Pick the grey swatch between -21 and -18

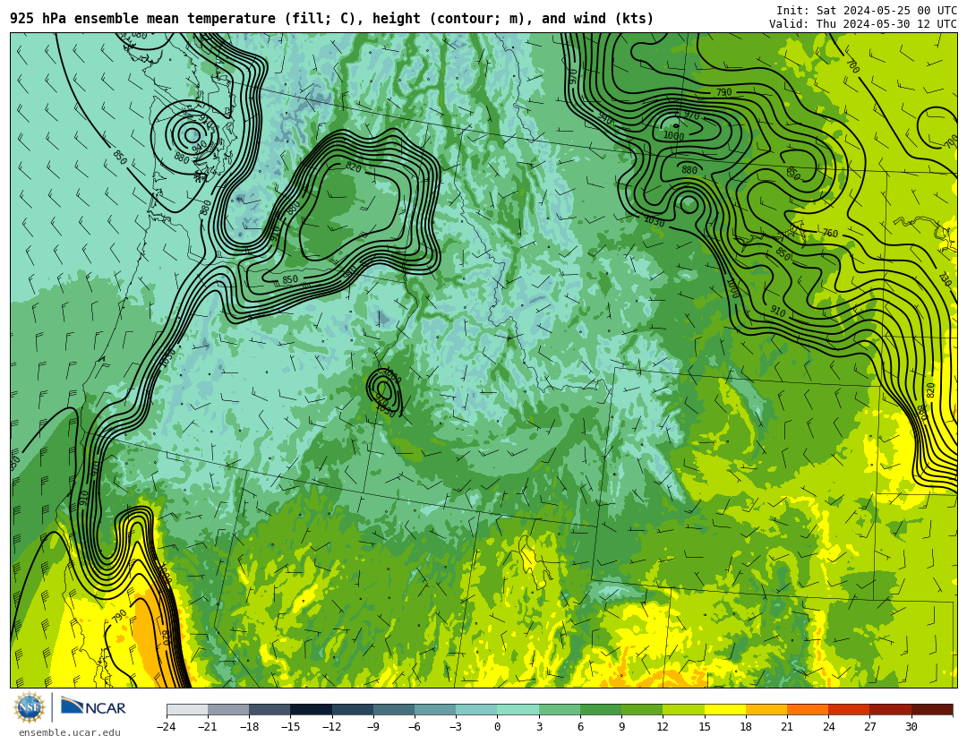point(228,709)
